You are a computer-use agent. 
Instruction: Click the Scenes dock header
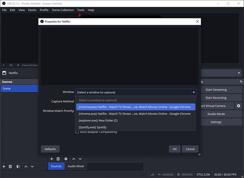click(20, 82)
